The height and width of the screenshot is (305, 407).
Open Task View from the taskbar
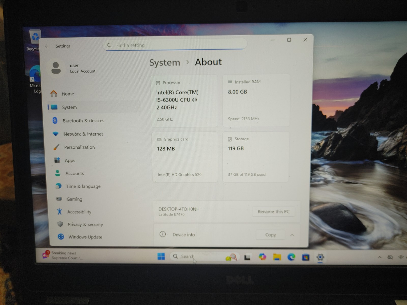pos(247,257)
